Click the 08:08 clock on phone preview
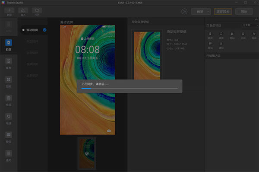The image size is (259, 172). click(x=87, y=49)
